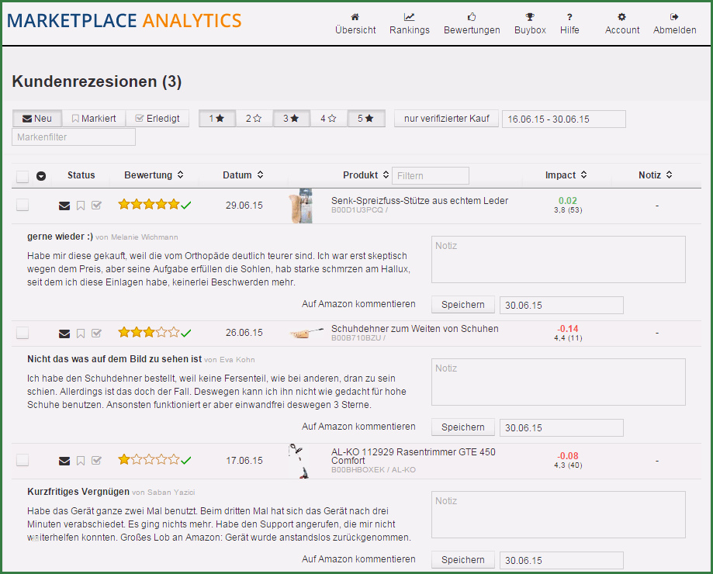
Task: Tick the select-all checkbox in table header
Action: [x=22, y=176]
